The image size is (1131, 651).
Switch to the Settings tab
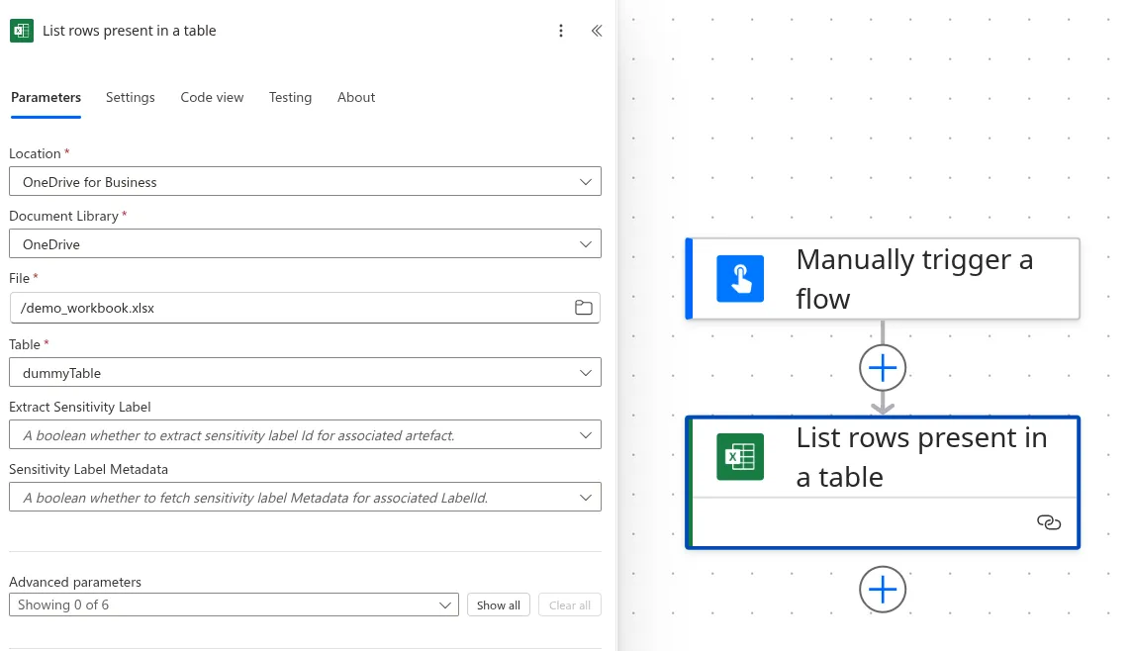click(x=130, y=97)
